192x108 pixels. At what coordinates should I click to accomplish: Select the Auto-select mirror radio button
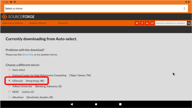point(9,70)
